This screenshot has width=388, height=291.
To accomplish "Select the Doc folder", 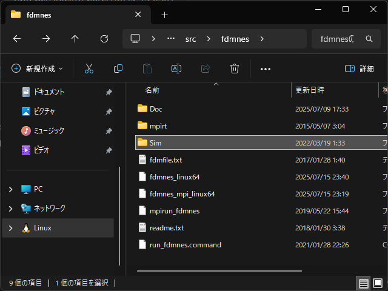I will (x=156, y=109).
